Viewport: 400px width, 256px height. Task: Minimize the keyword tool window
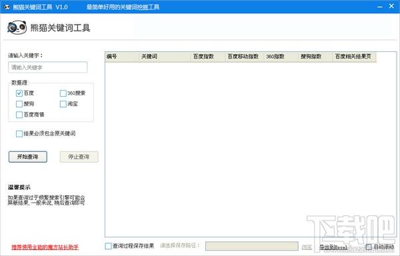pyautogui.click(x=380, y=7)
